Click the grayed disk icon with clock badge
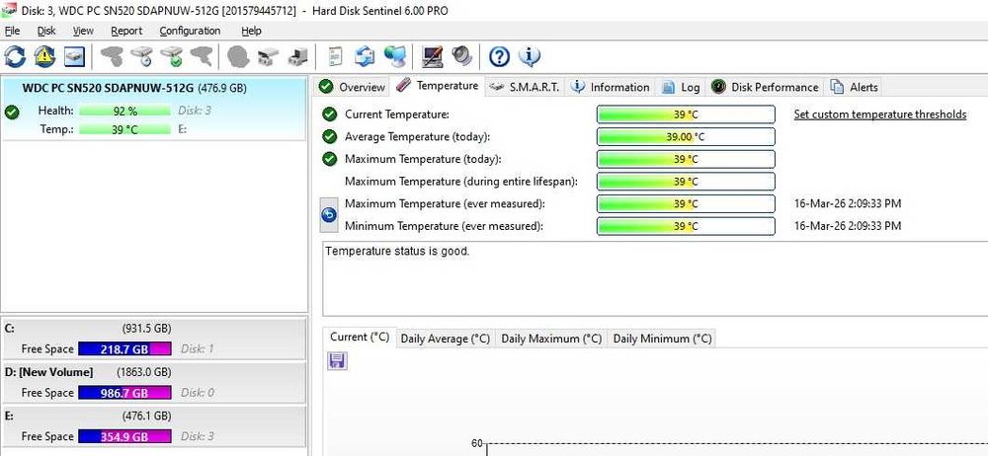The height and width of the screenshot is (456, 988). pyautogui.click(x=142, y=57)
